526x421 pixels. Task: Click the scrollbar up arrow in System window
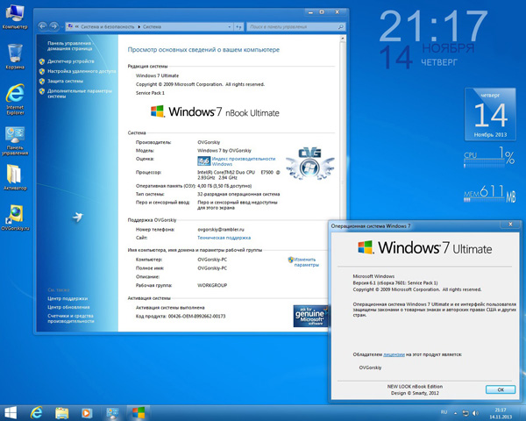343,39
